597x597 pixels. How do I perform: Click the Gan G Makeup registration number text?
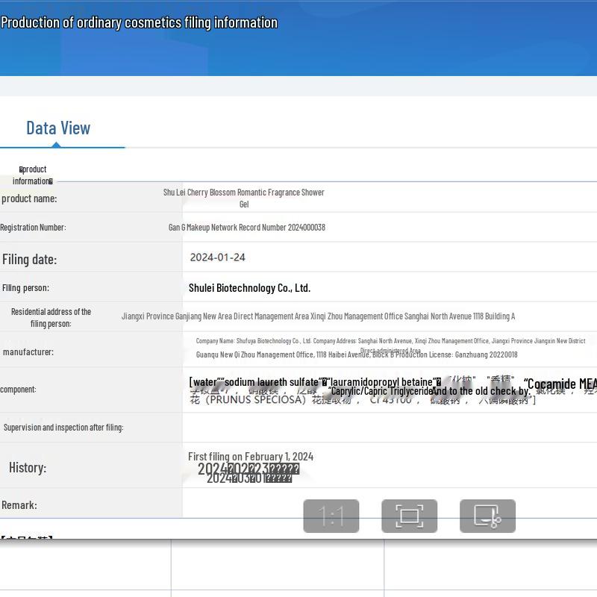click(246, 227)
